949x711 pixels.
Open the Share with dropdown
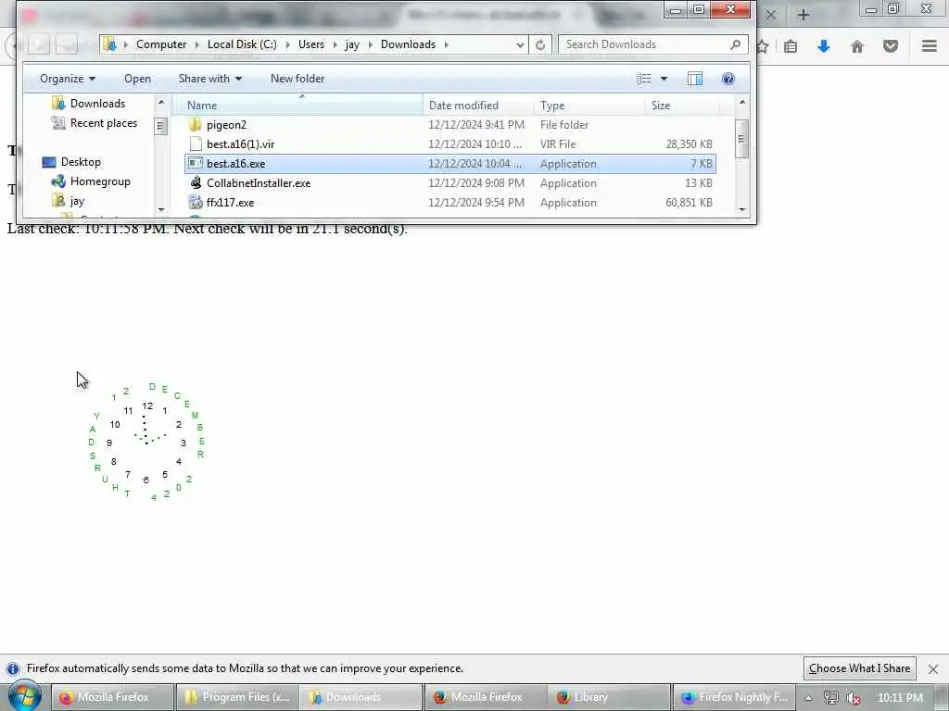[x=210, y=79]
